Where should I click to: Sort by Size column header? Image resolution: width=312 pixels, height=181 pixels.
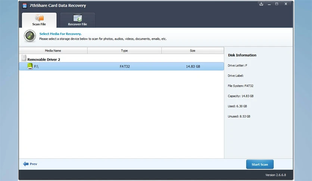point(193,50)
